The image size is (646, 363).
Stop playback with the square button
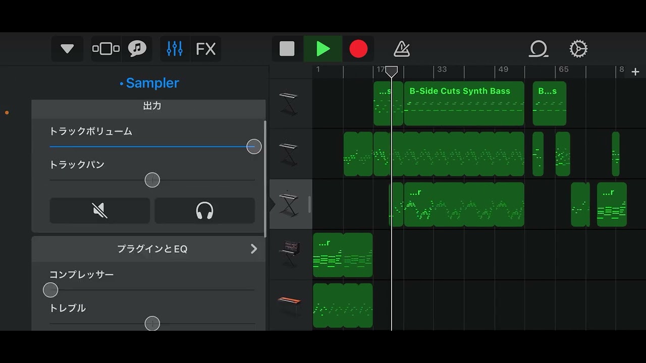click(x=287, y=49)
